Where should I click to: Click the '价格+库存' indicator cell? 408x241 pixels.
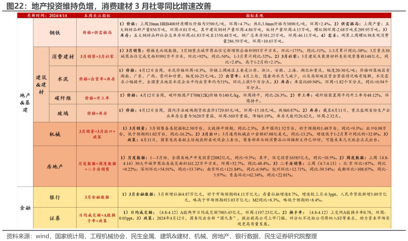point(97,113)
